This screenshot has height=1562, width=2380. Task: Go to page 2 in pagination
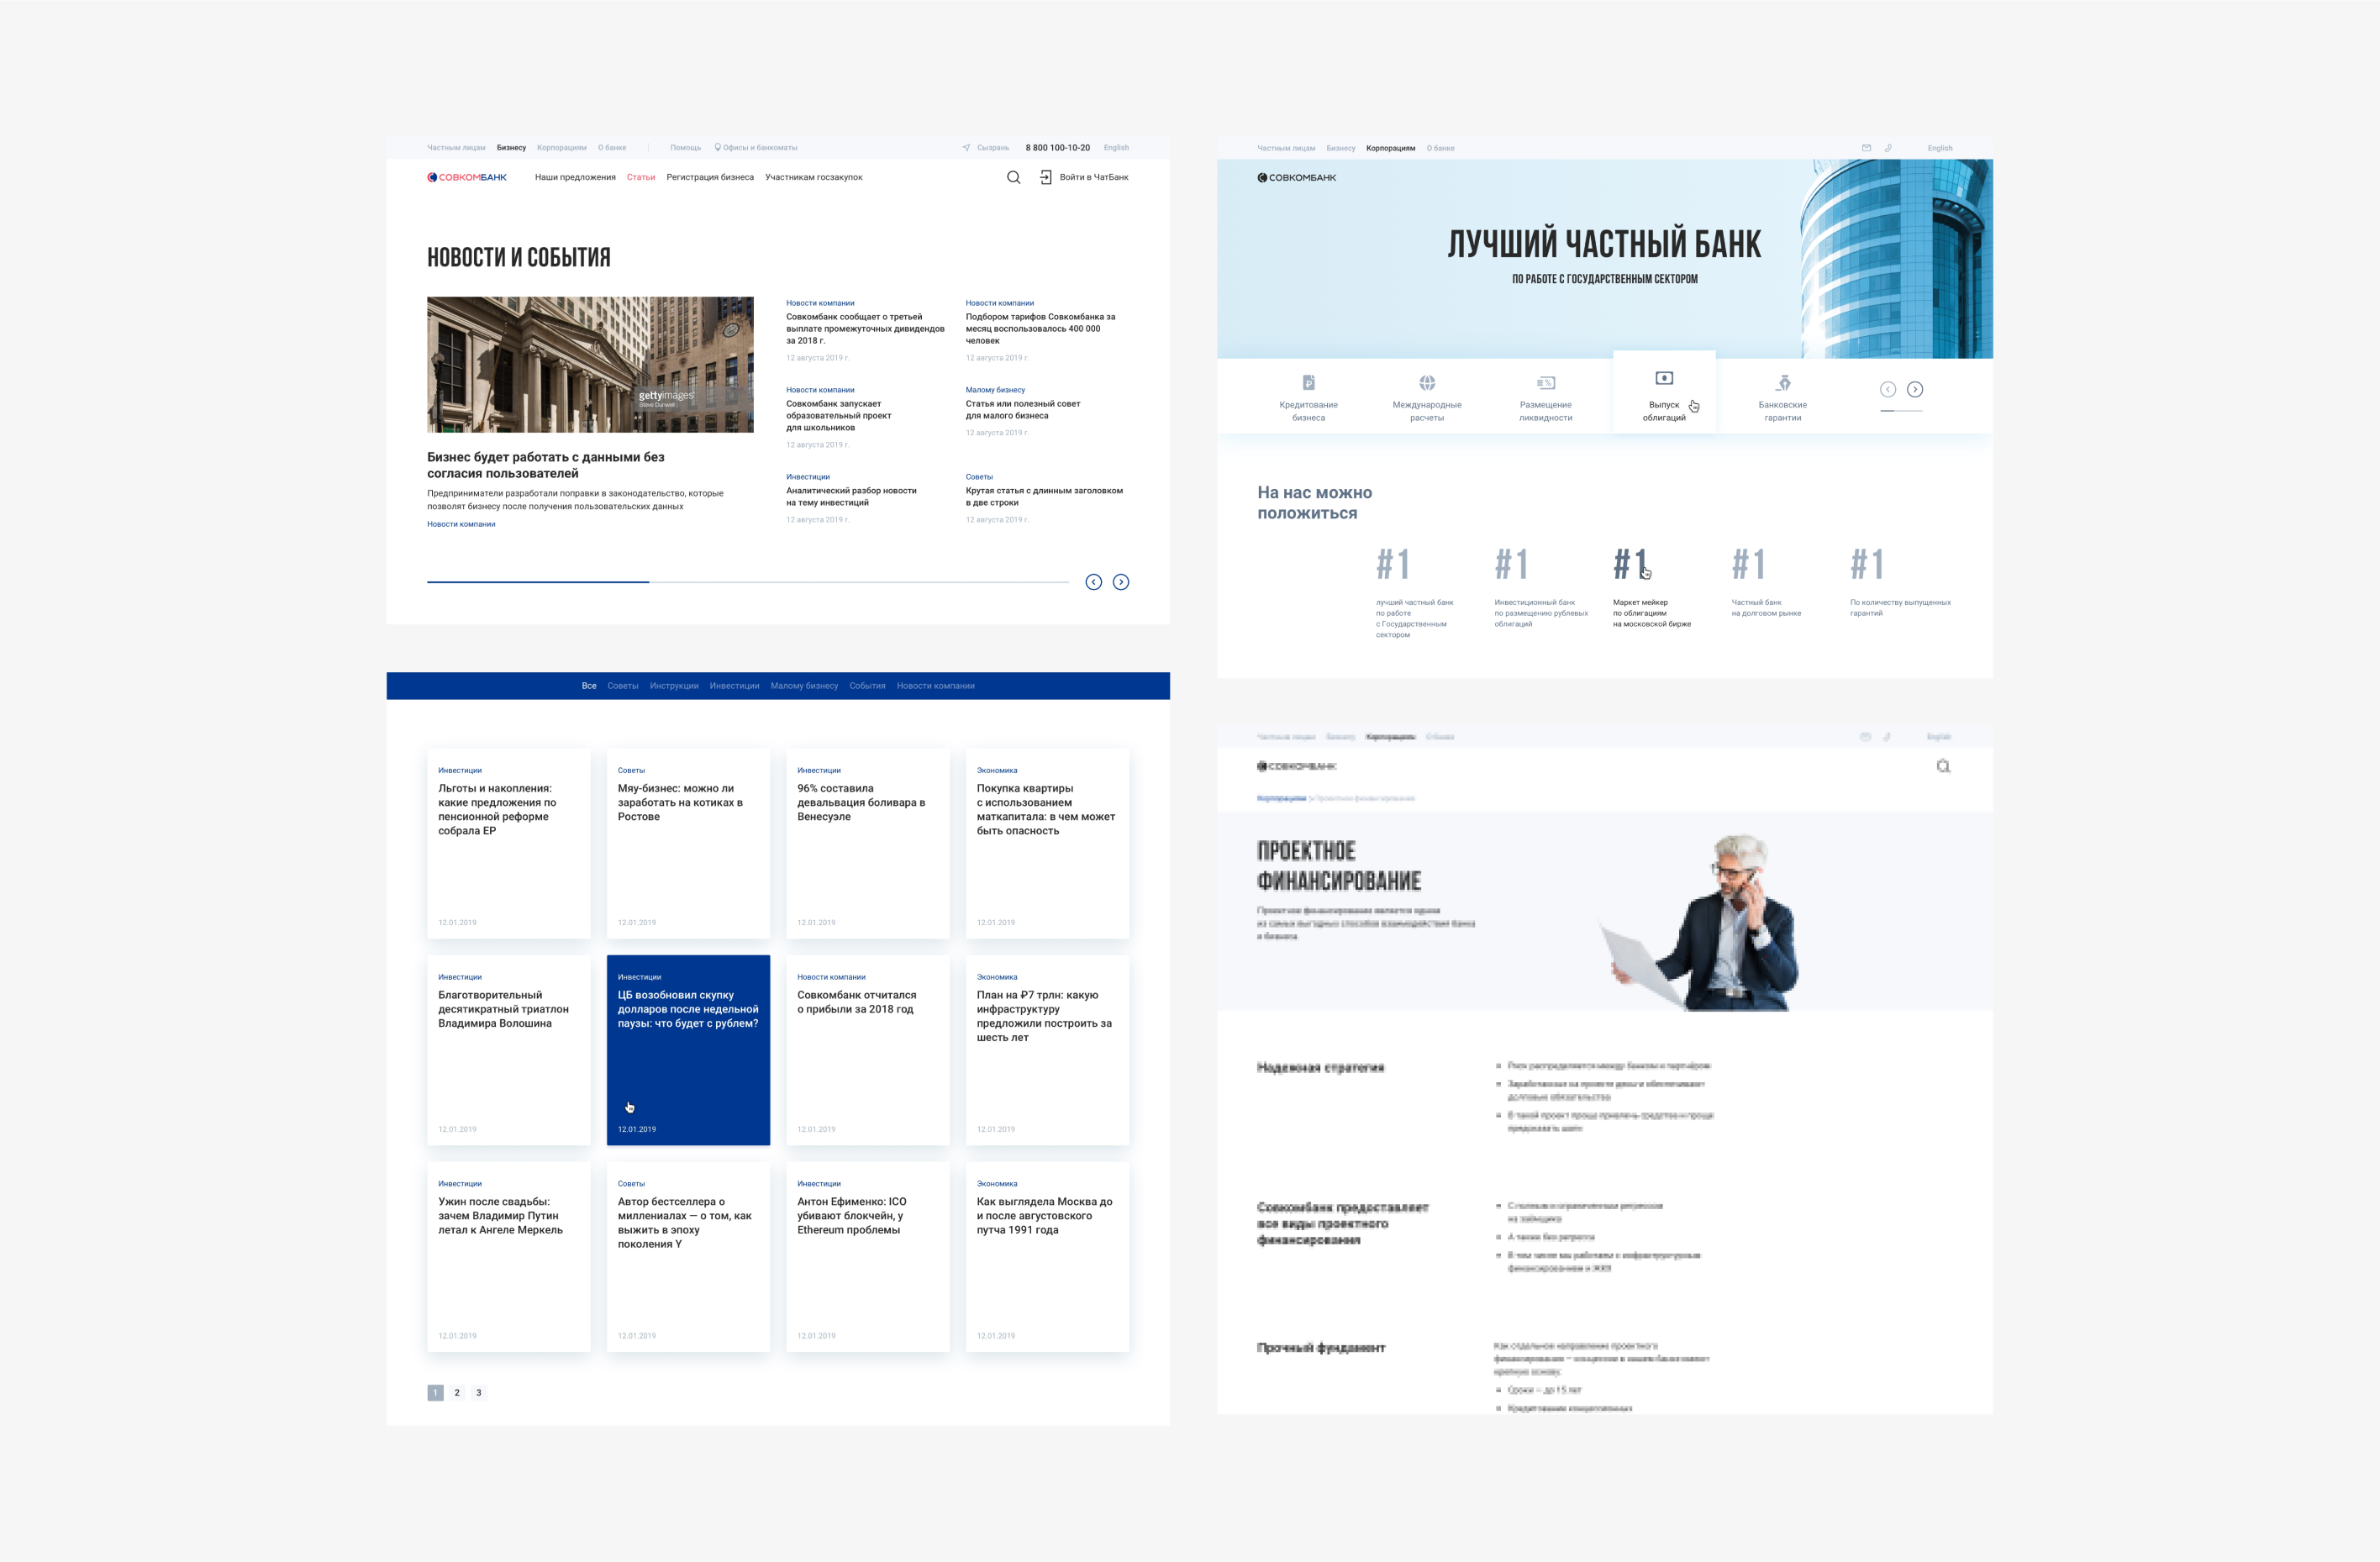tap(457, 1393)
